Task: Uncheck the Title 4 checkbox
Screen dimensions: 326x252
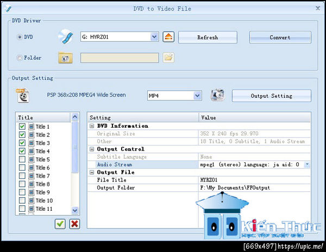Action: (x=22, y=151)
